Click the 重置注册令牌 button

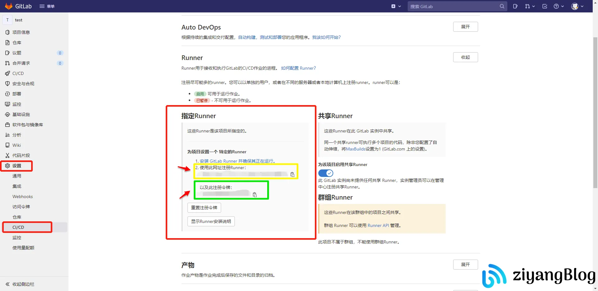coord(204,207)
